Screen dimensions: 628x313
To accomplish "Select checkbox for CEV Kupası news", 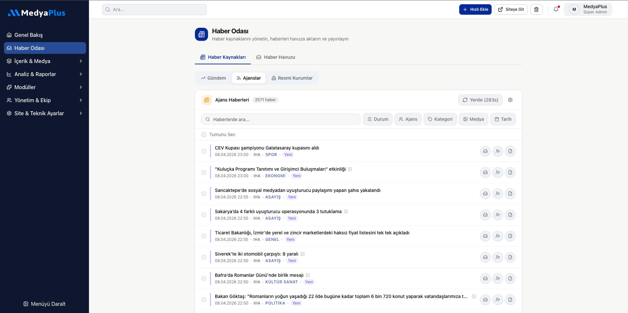I will 204,151.
